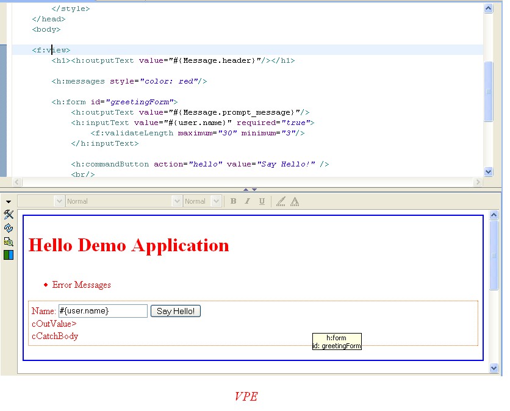Toggle Italic formatting in the toolbar
The height and width of the screenshot is (411, 510).
pos(247,201)
